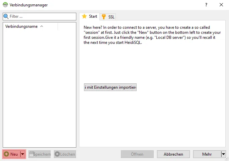Click the green plus icon for Neu
This screenshot has width=229, height=161.
point(6,154)
